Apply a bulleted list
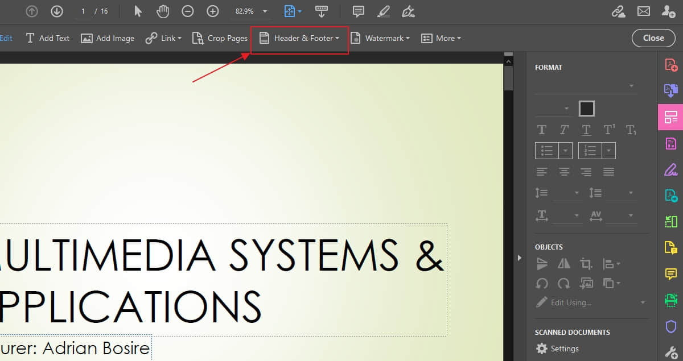This screenshot has width=683, height=361. 547,151
